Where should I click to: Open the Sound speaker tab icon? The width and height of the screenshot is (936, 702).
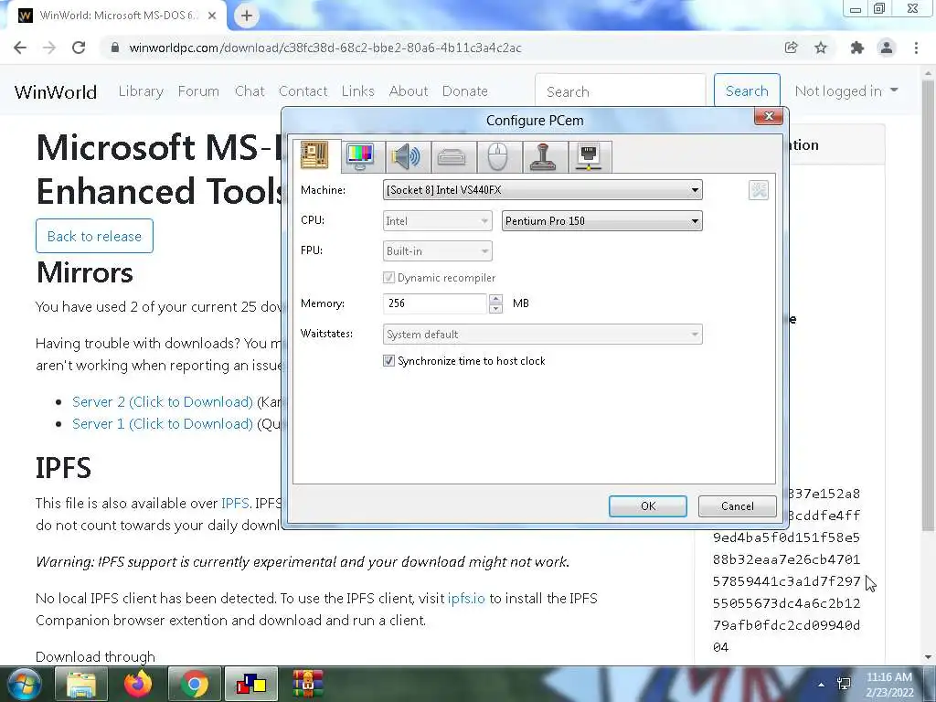tap(406, 156)
